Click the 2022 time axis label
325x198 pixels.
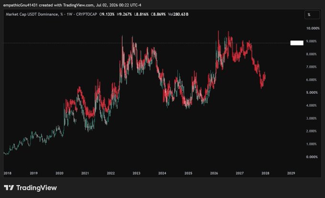click(111, 173)
